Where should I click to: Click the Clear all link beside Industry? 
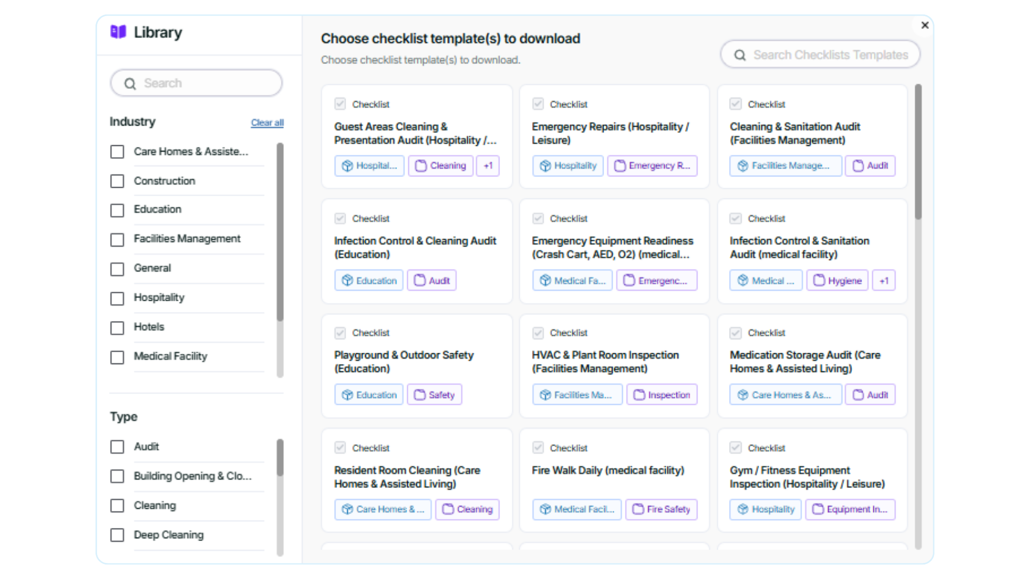267,123
